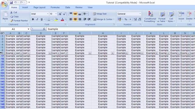Click the Select All corner button
This screenshot has height=109, width=195.
[x=2, y=33]
